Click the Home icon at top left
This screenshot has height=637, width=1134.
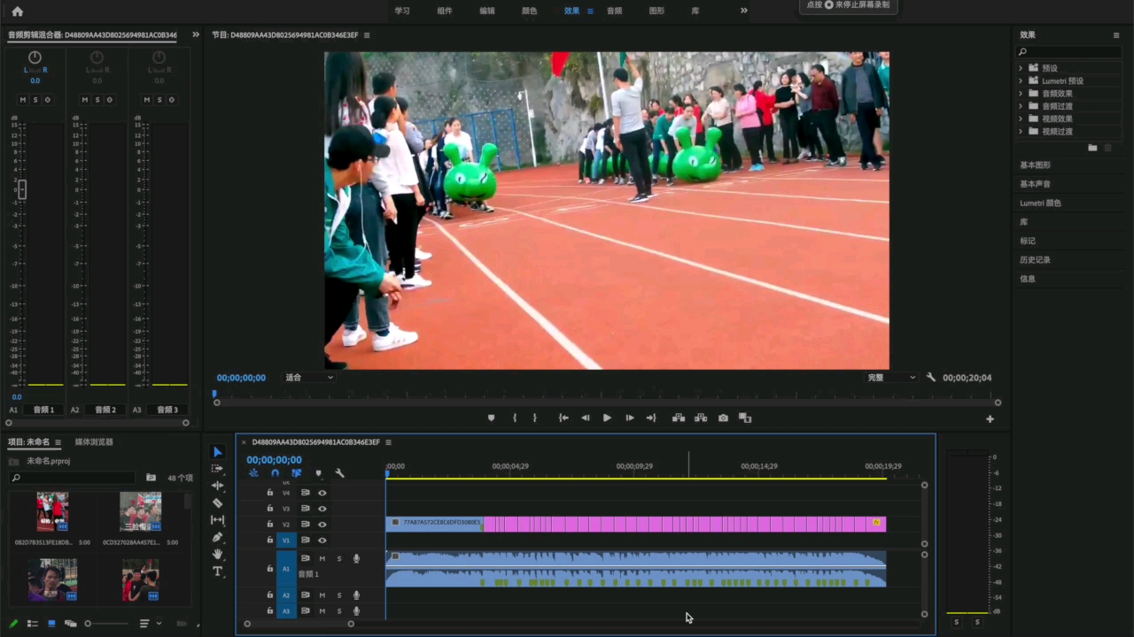(x=17, y=12)
